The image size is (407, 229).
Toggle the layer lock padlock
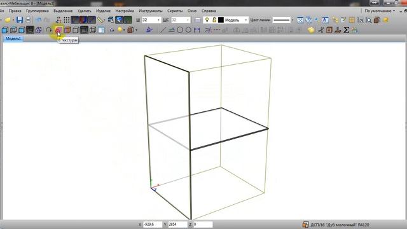[214, 20]
